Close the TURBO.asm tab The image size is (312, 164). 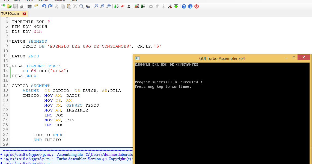24,13
